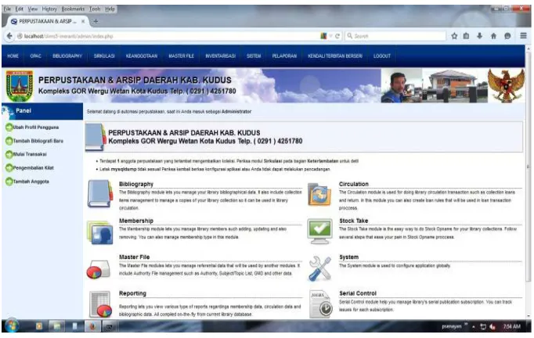Screen dimensions: 534x338
Task: Open the System wrench and screwdriver icon
Action: [x=319, y=268]
